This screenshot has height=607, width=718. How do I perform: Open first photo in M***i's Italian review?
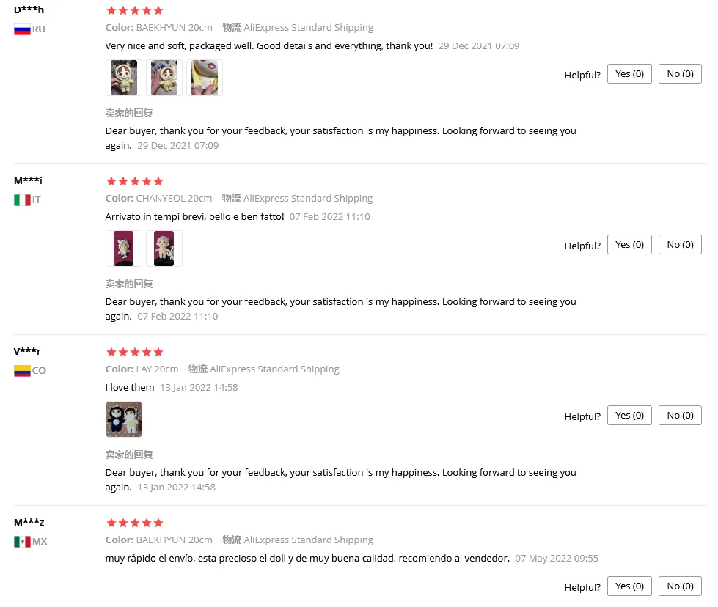124,249
